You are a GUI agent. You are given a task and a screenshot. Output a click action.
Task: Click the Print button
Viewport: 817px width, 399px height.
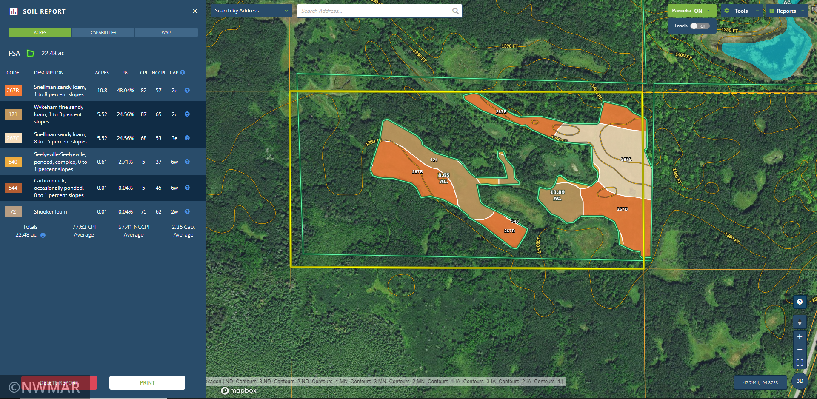pyautogui.click(x=147, y=383)
